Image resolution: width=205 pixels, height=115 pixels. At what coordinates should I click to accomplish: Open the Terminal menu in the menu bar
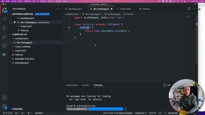tap(51, 1)
